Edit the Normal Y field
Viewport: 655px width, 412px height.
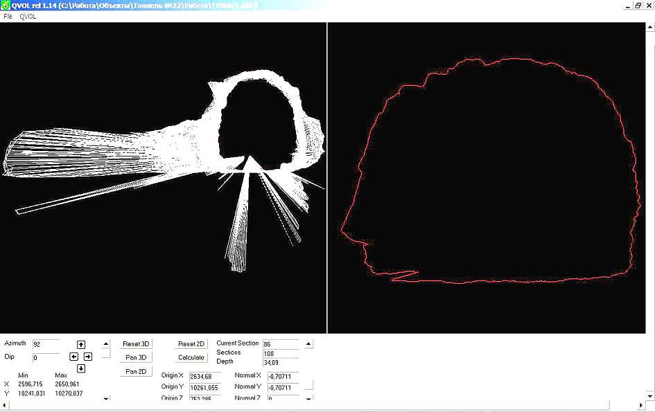(x=283, y=388)
